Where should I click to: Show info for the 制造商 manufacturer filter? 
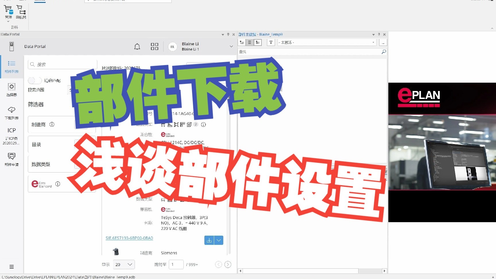coord(52,124)
